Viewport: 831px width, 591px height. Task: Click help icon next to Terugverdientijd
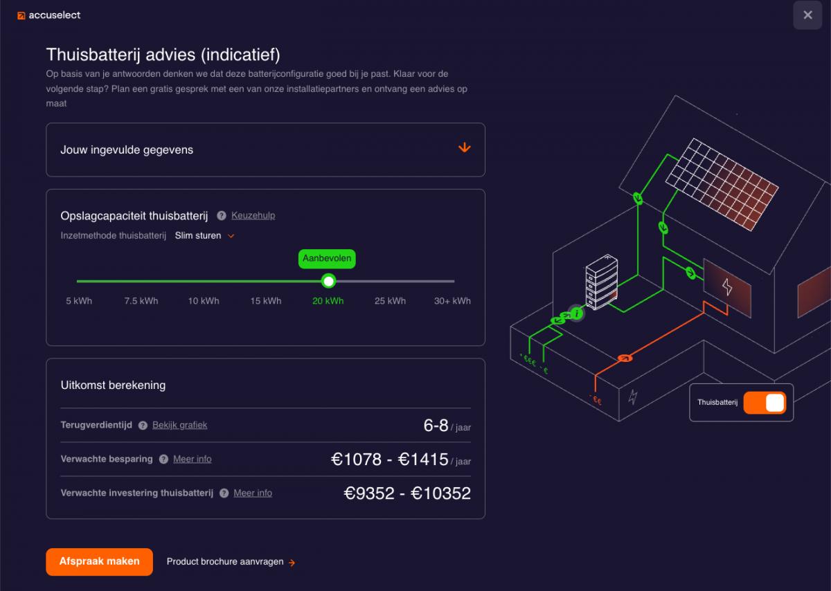pos(143,426)
